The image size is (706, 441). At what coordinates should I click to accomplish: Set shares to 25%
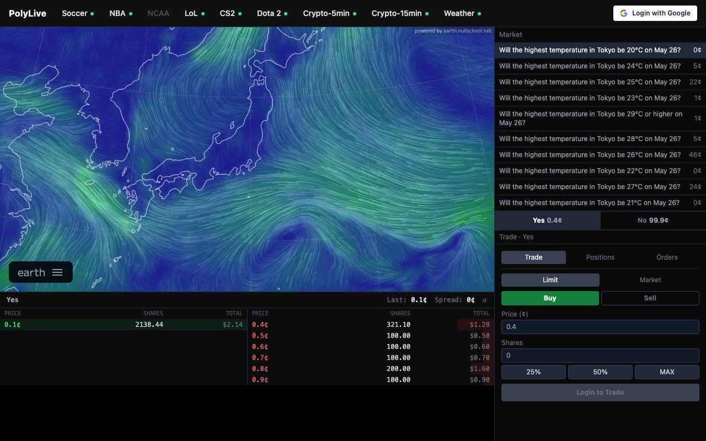[x=533, y=372]
